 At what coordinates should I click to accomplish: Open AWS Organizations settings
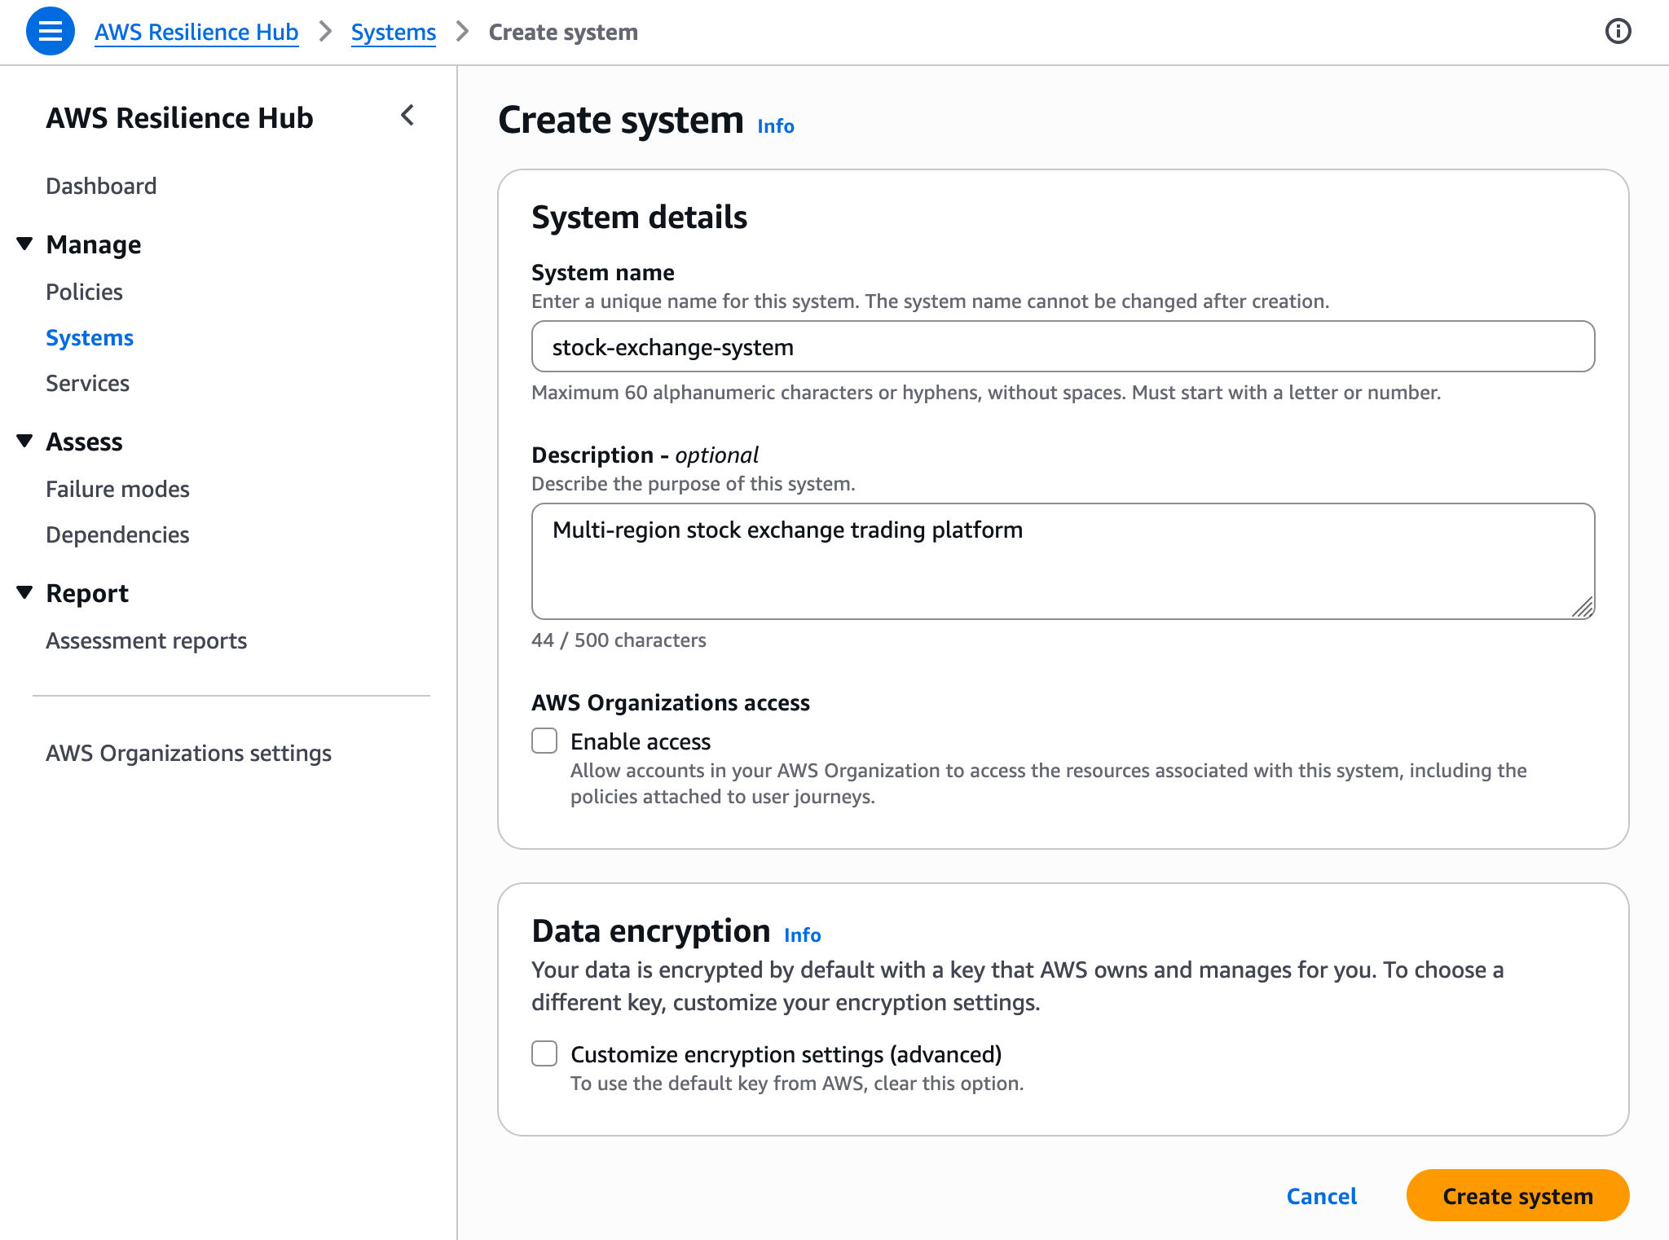188,753
